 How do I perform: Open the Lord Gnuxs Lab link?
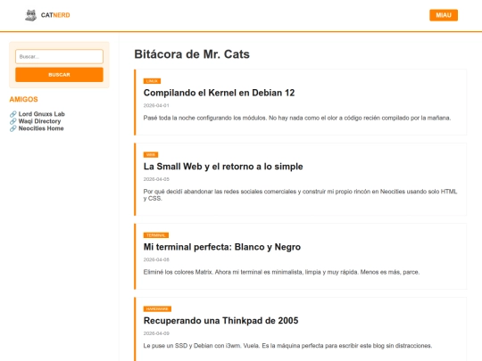(x=41, y=114)
